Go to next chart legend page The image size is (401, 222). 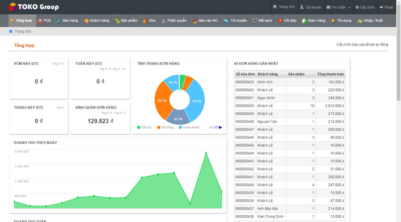[x=220, y=127]
